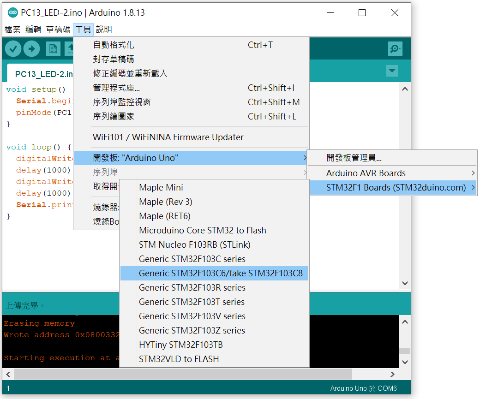The width and height of the screenshot is (480, 399).
Task: Expand the 序列埠 submenu
Action: click(191, 172)
